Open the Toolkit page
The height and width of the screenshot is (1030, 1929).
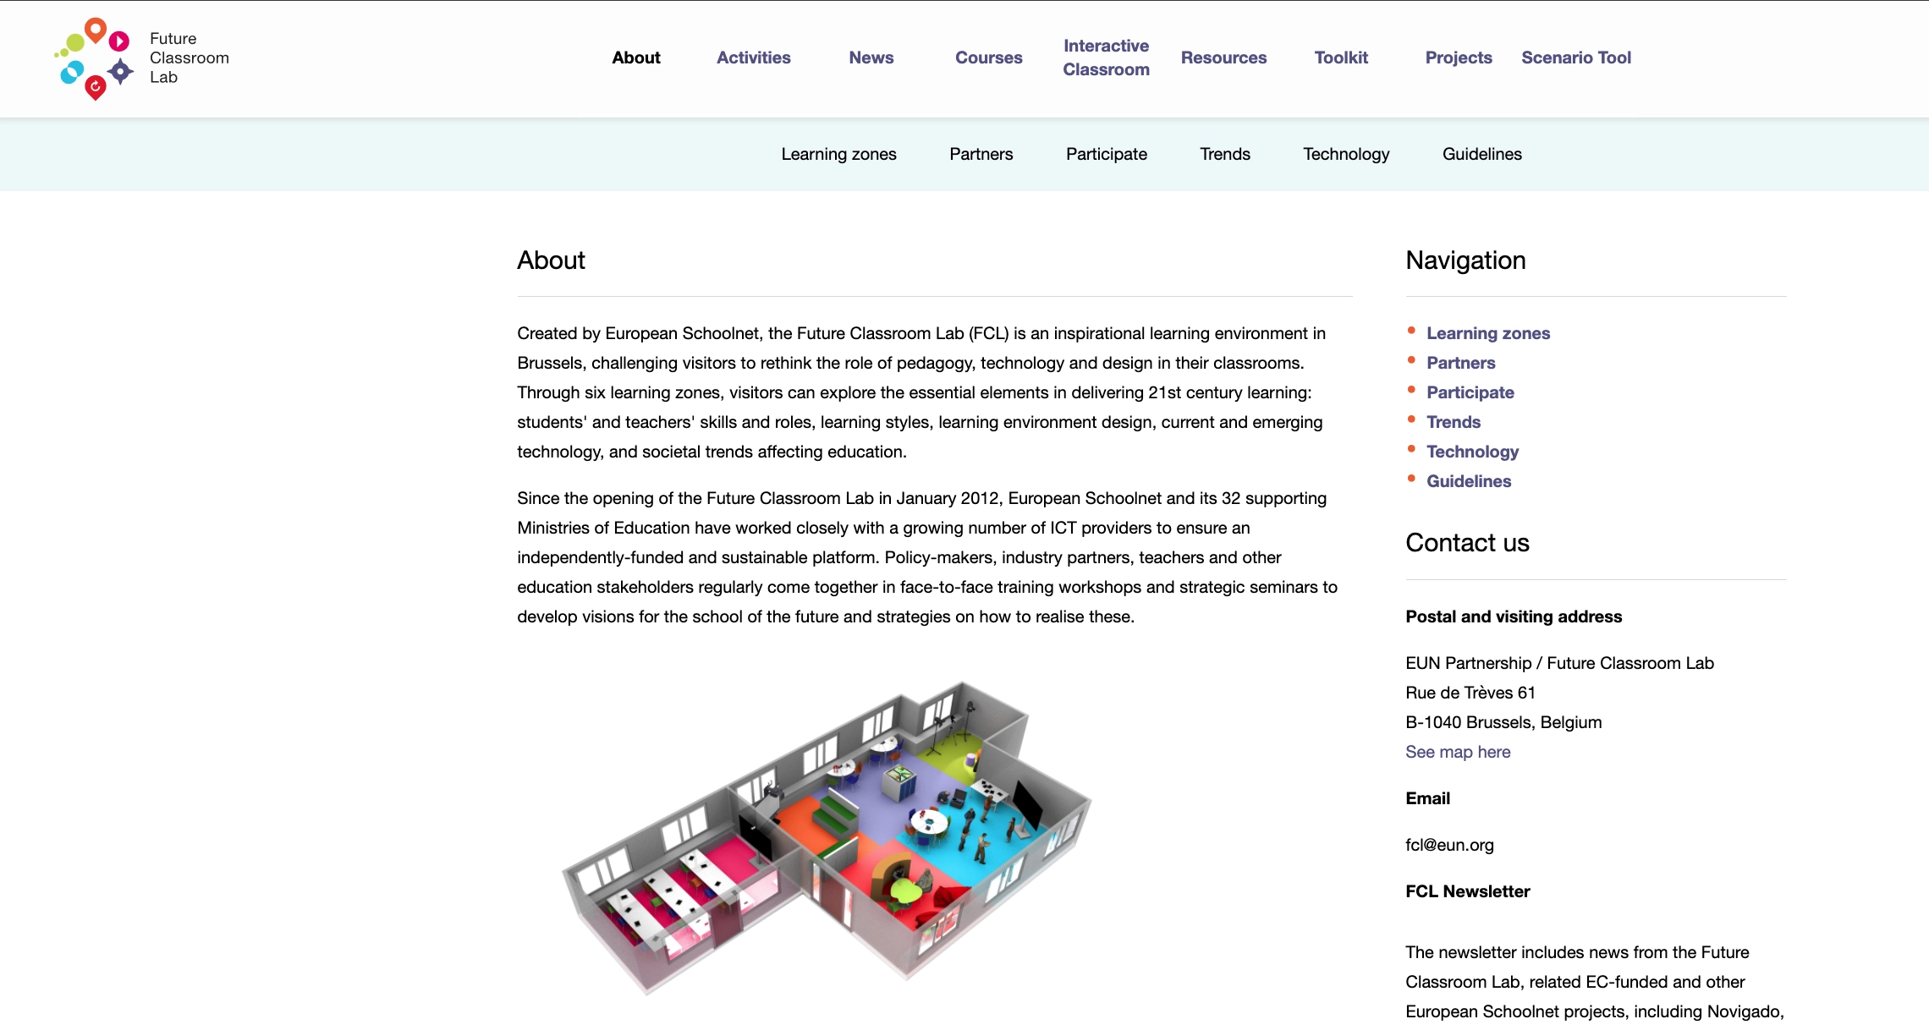point(1341,58)
